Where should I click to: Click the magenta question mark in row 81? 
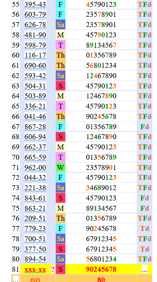[x=53, y=269]
